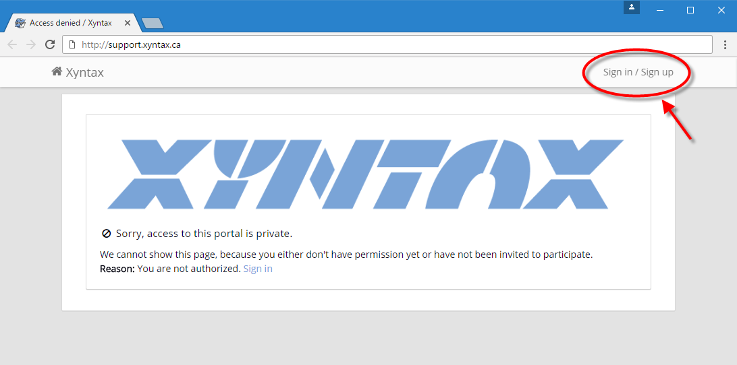The image size is (737, 365).
Task: Click the Sign in link after Reason
Action: [258, 269]
